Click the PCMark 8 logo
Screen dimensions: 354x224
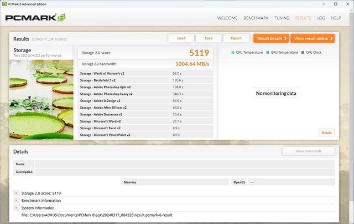pyautogui.click(x=35, y=17)
